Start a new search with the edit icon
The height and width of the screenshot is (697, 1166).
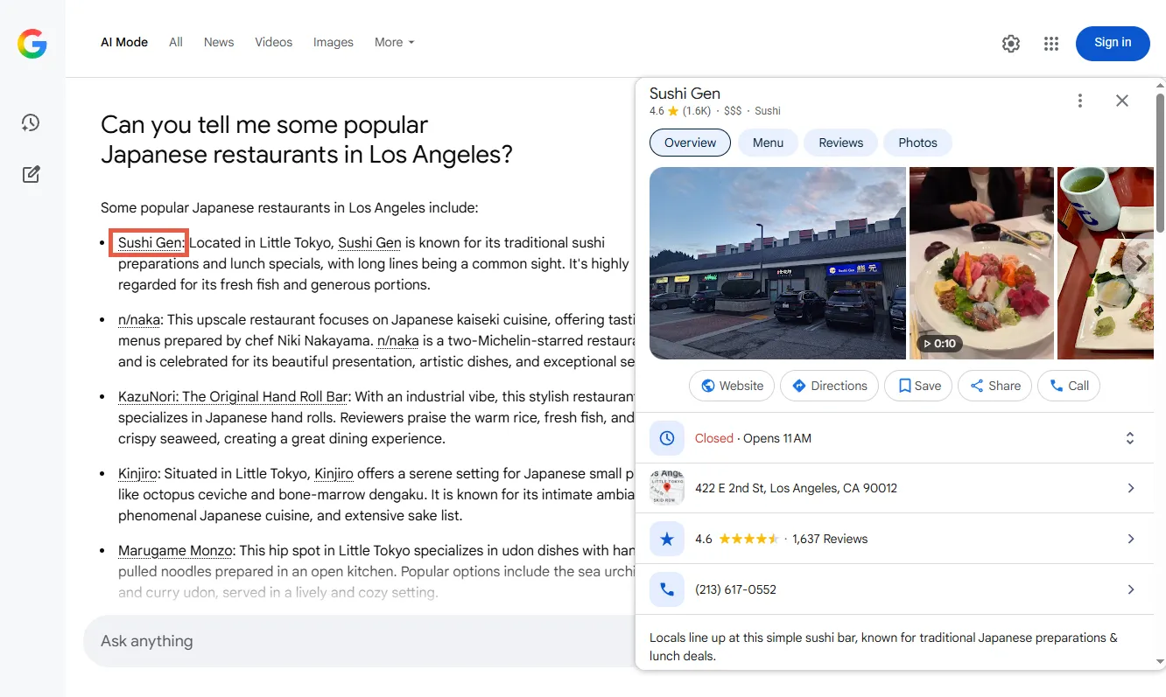click(x=32, y=174)
